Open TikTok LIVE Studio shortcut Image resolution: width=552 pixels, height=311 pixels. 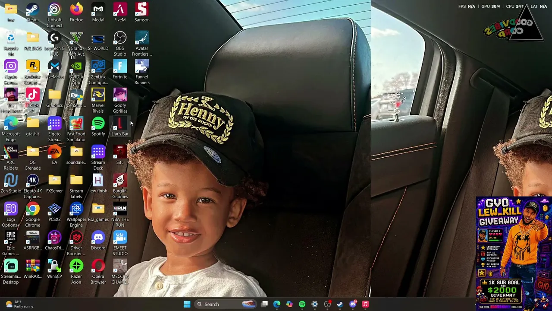pos(32,101)
